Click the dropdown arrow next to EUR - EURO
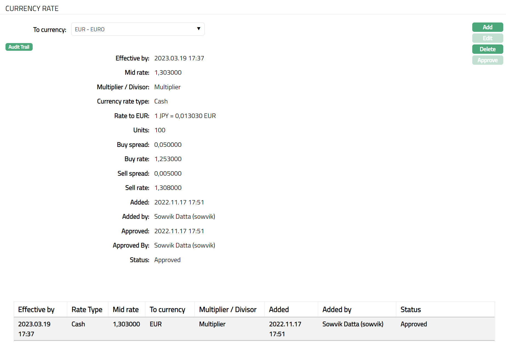506x346 pixels. [199, 29]
